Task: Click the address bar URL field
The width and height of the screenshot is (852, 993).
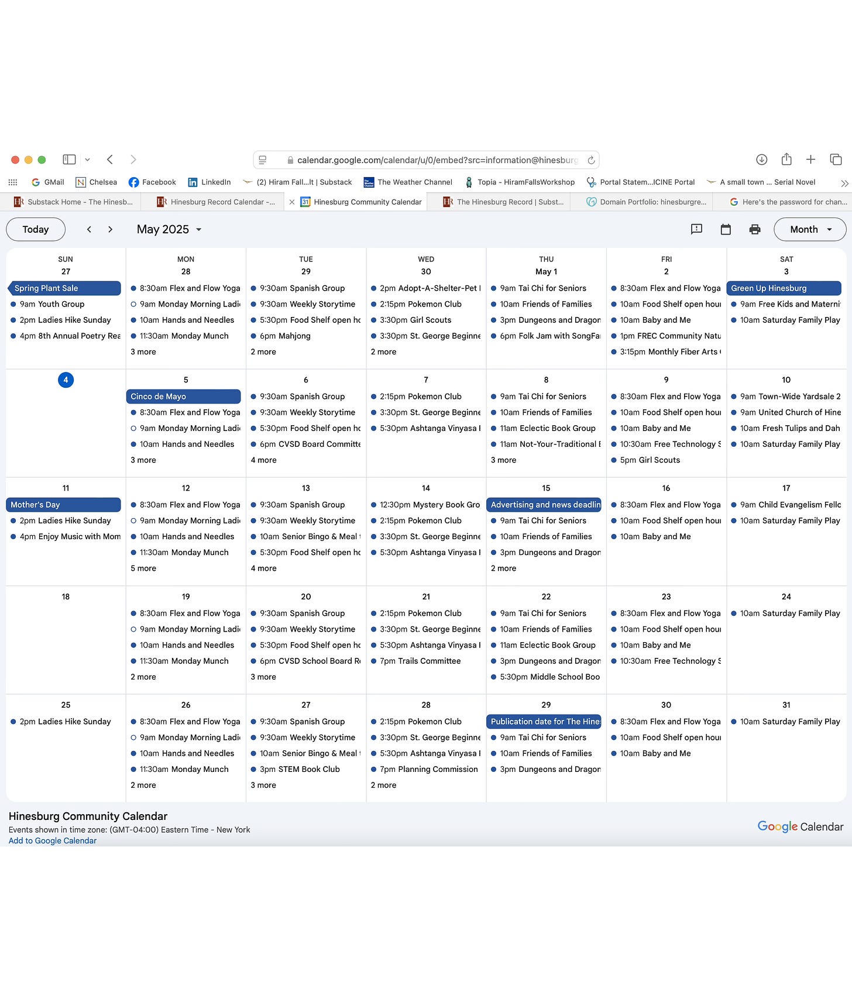Action: point(426,160)
